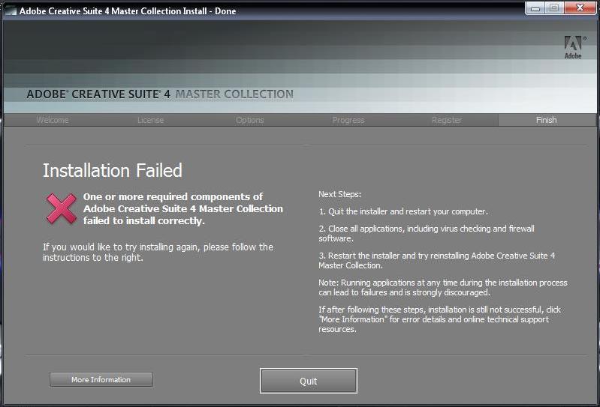Minimize the installer window

pos(535,7)
